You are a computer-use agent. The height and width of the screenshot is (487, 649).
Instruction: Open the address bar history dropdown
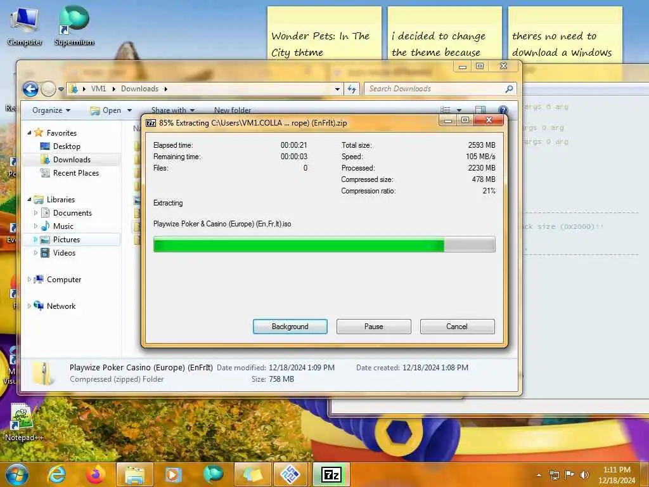pos(337,89)
